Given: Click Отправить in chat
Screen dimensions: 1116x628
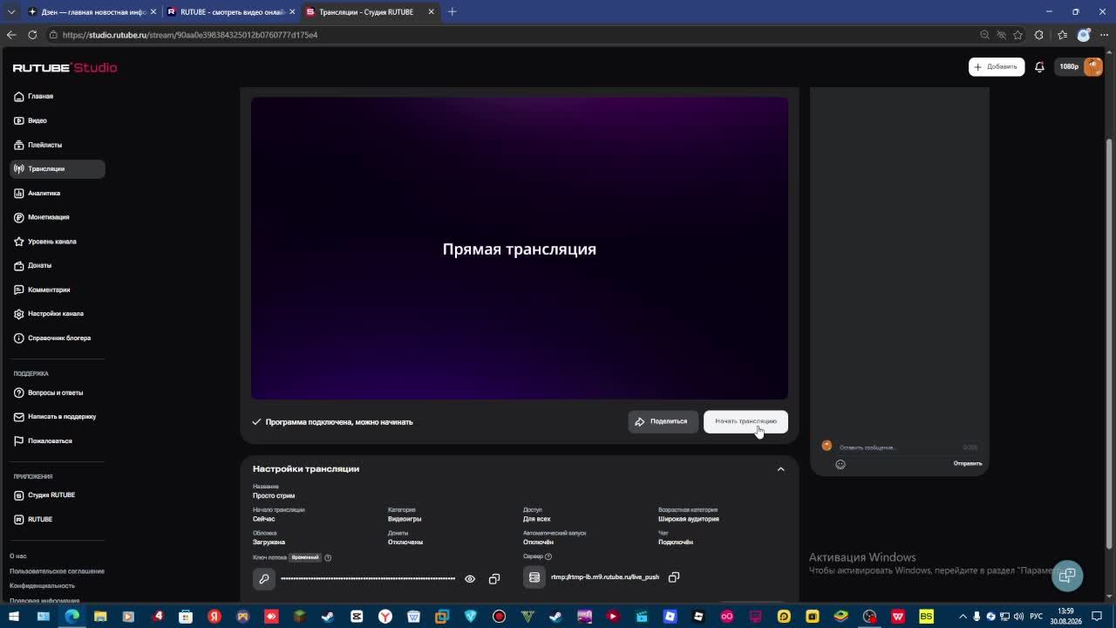Looking at the screenshot, I should point(968,464).
